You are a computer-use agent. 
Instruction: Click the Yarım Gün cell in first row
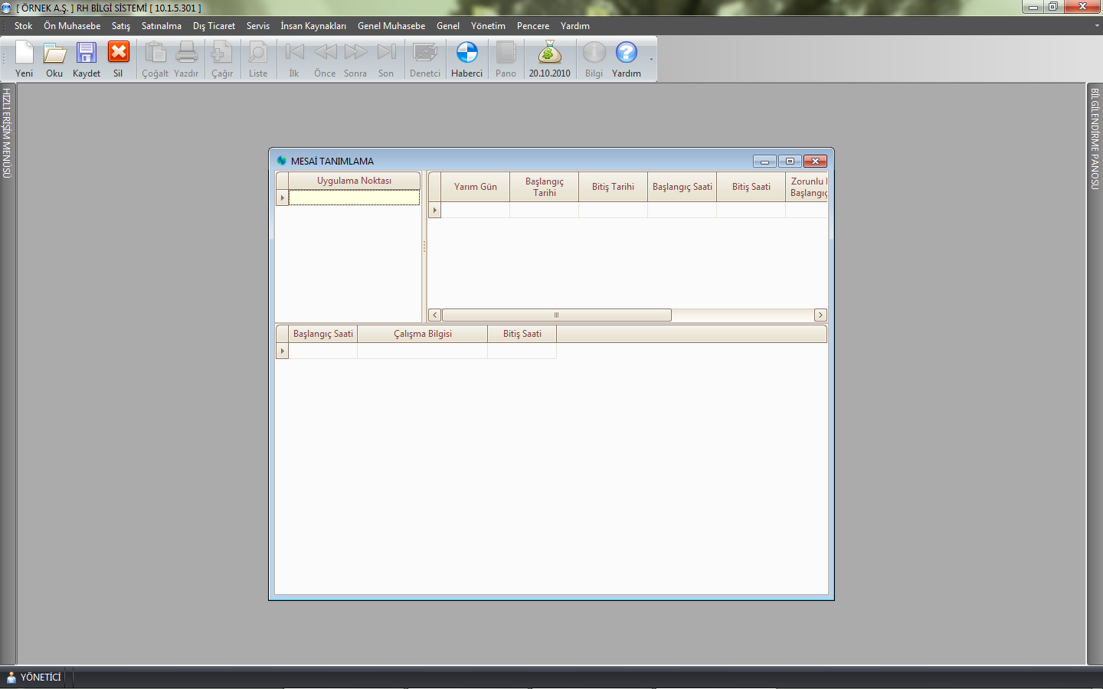coord(475,210)
